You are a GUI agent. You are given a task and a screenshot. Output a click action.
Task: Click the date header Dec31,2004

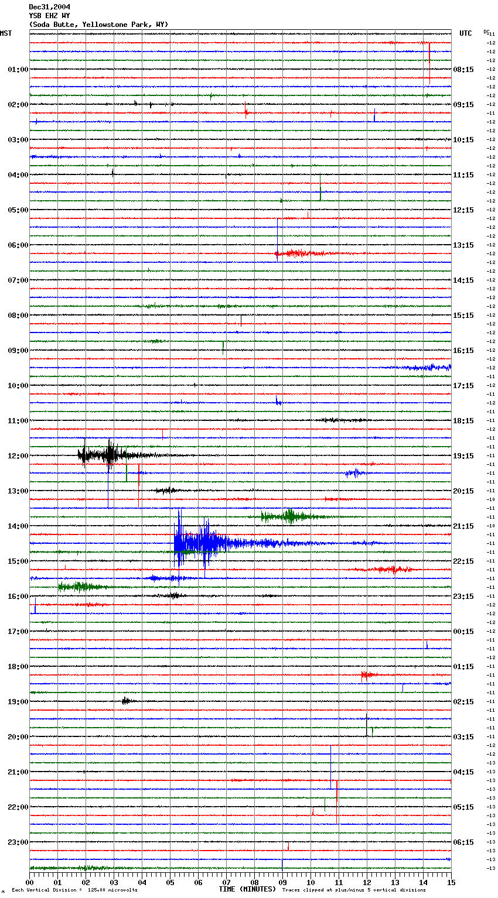click(x=50, y=7)
